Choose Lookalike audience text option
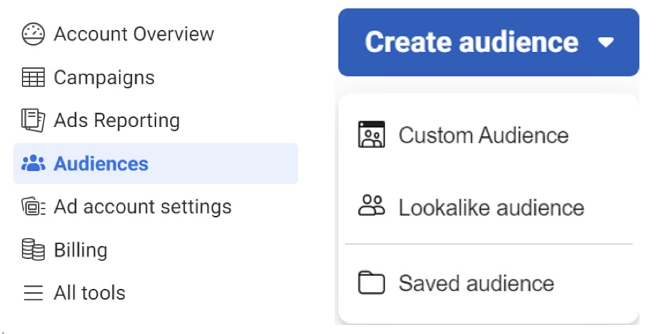 [491, 208]
